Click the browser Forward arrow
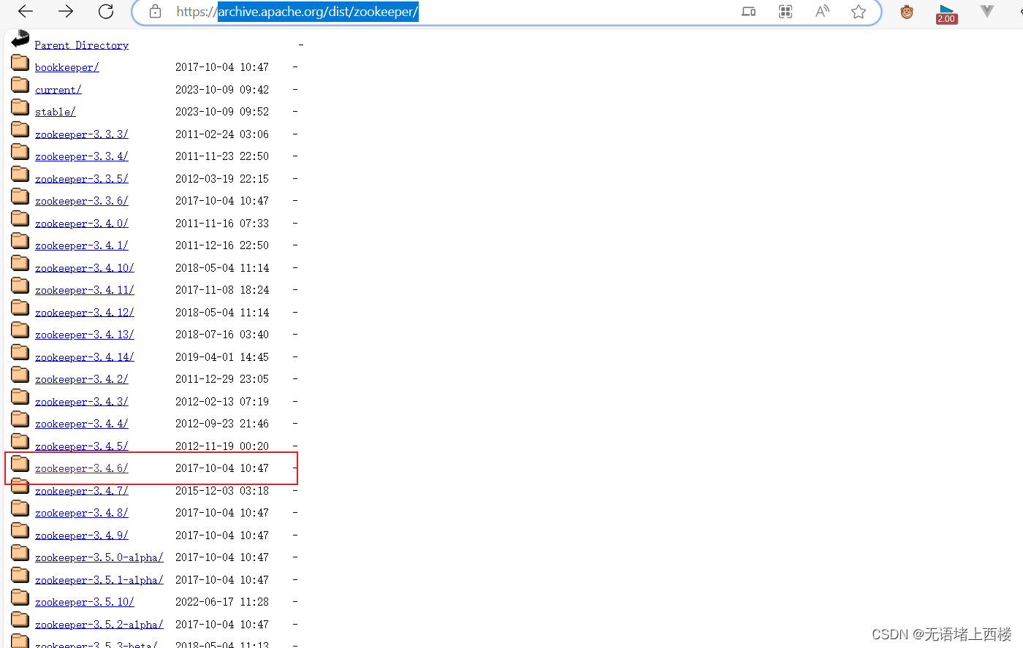1023x648 pixels. 66,11
